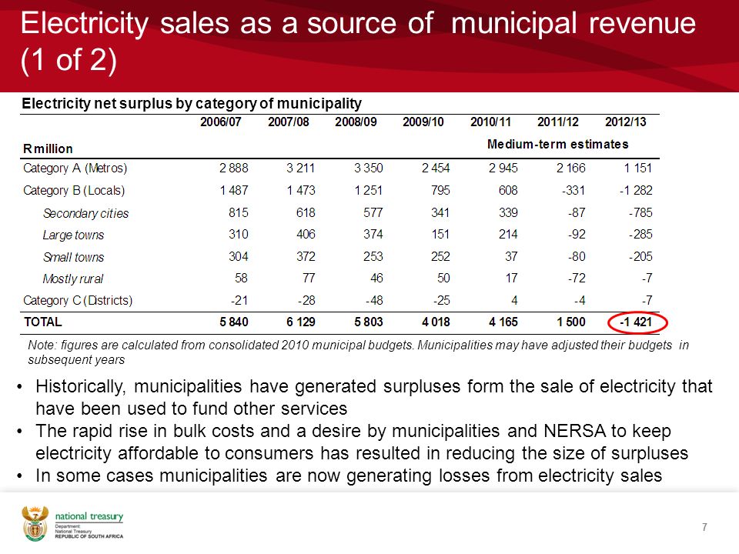Click the bullet beginning 'Historically, municipalities have generated'
The height and width of the screenshot is (554, 739).
tap(374, 397)
